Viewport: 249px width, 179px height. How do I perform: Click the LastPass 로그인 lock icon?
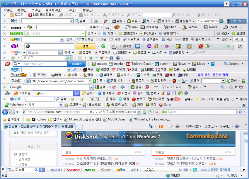[x=12, y=15]
